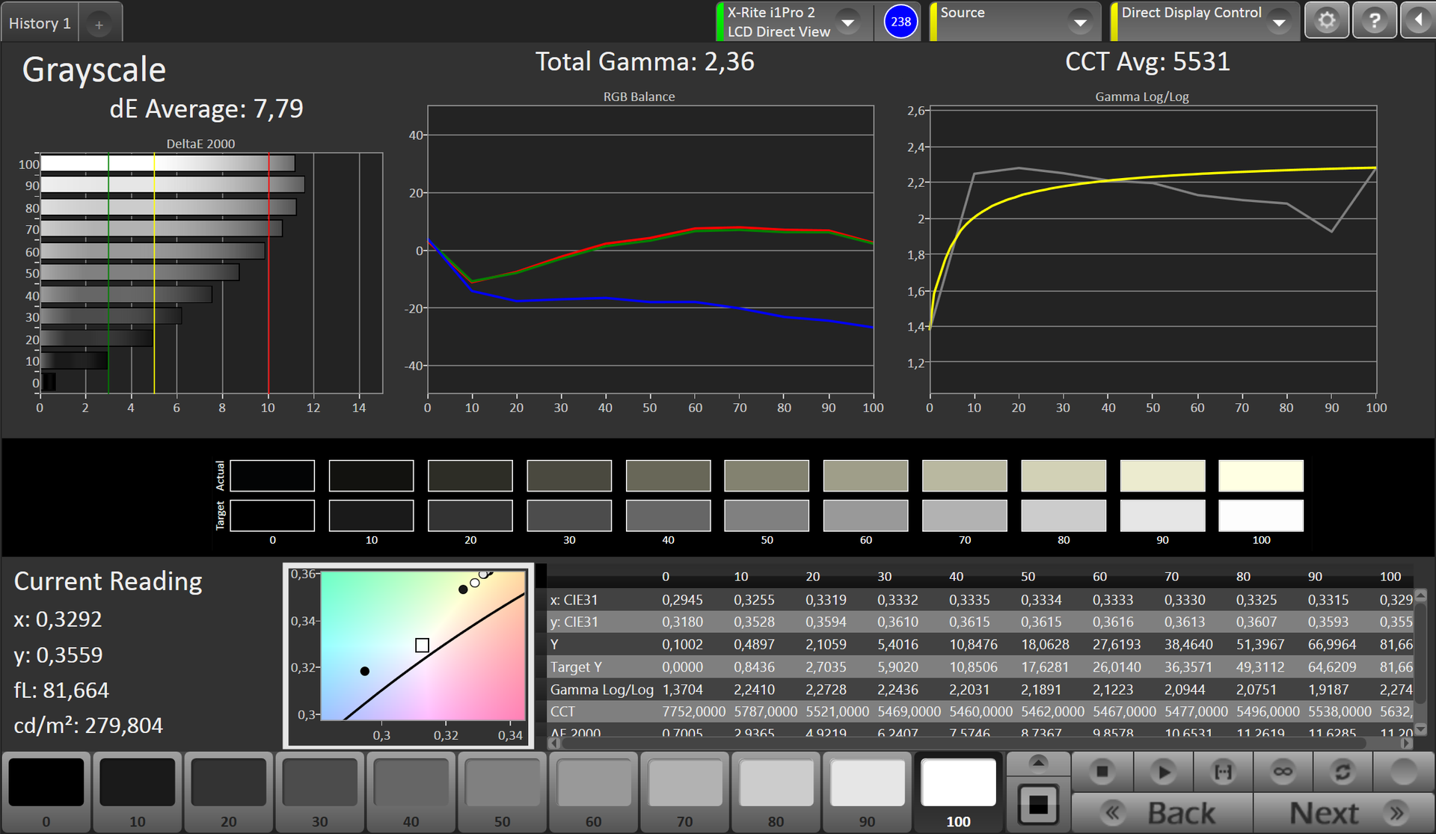Click the blue 238 meter indicator
The width and height of the screenshot is (1436, 834).
tap(900, 22)
